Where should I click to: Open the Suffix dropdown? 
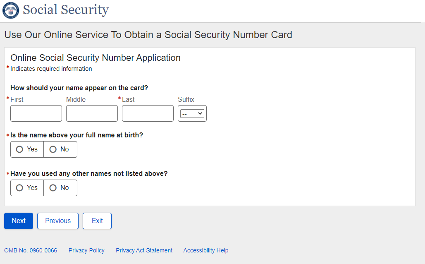click(192, 113)
